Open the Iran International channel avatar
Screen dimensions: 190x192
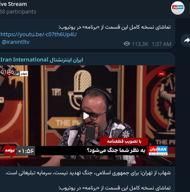(x=178, y=8)
